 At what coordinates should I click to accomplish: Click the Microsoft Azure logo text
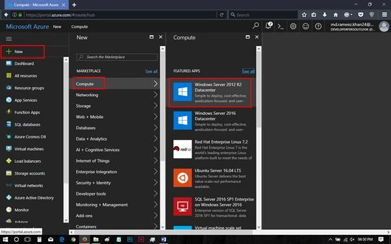(27, 27)
